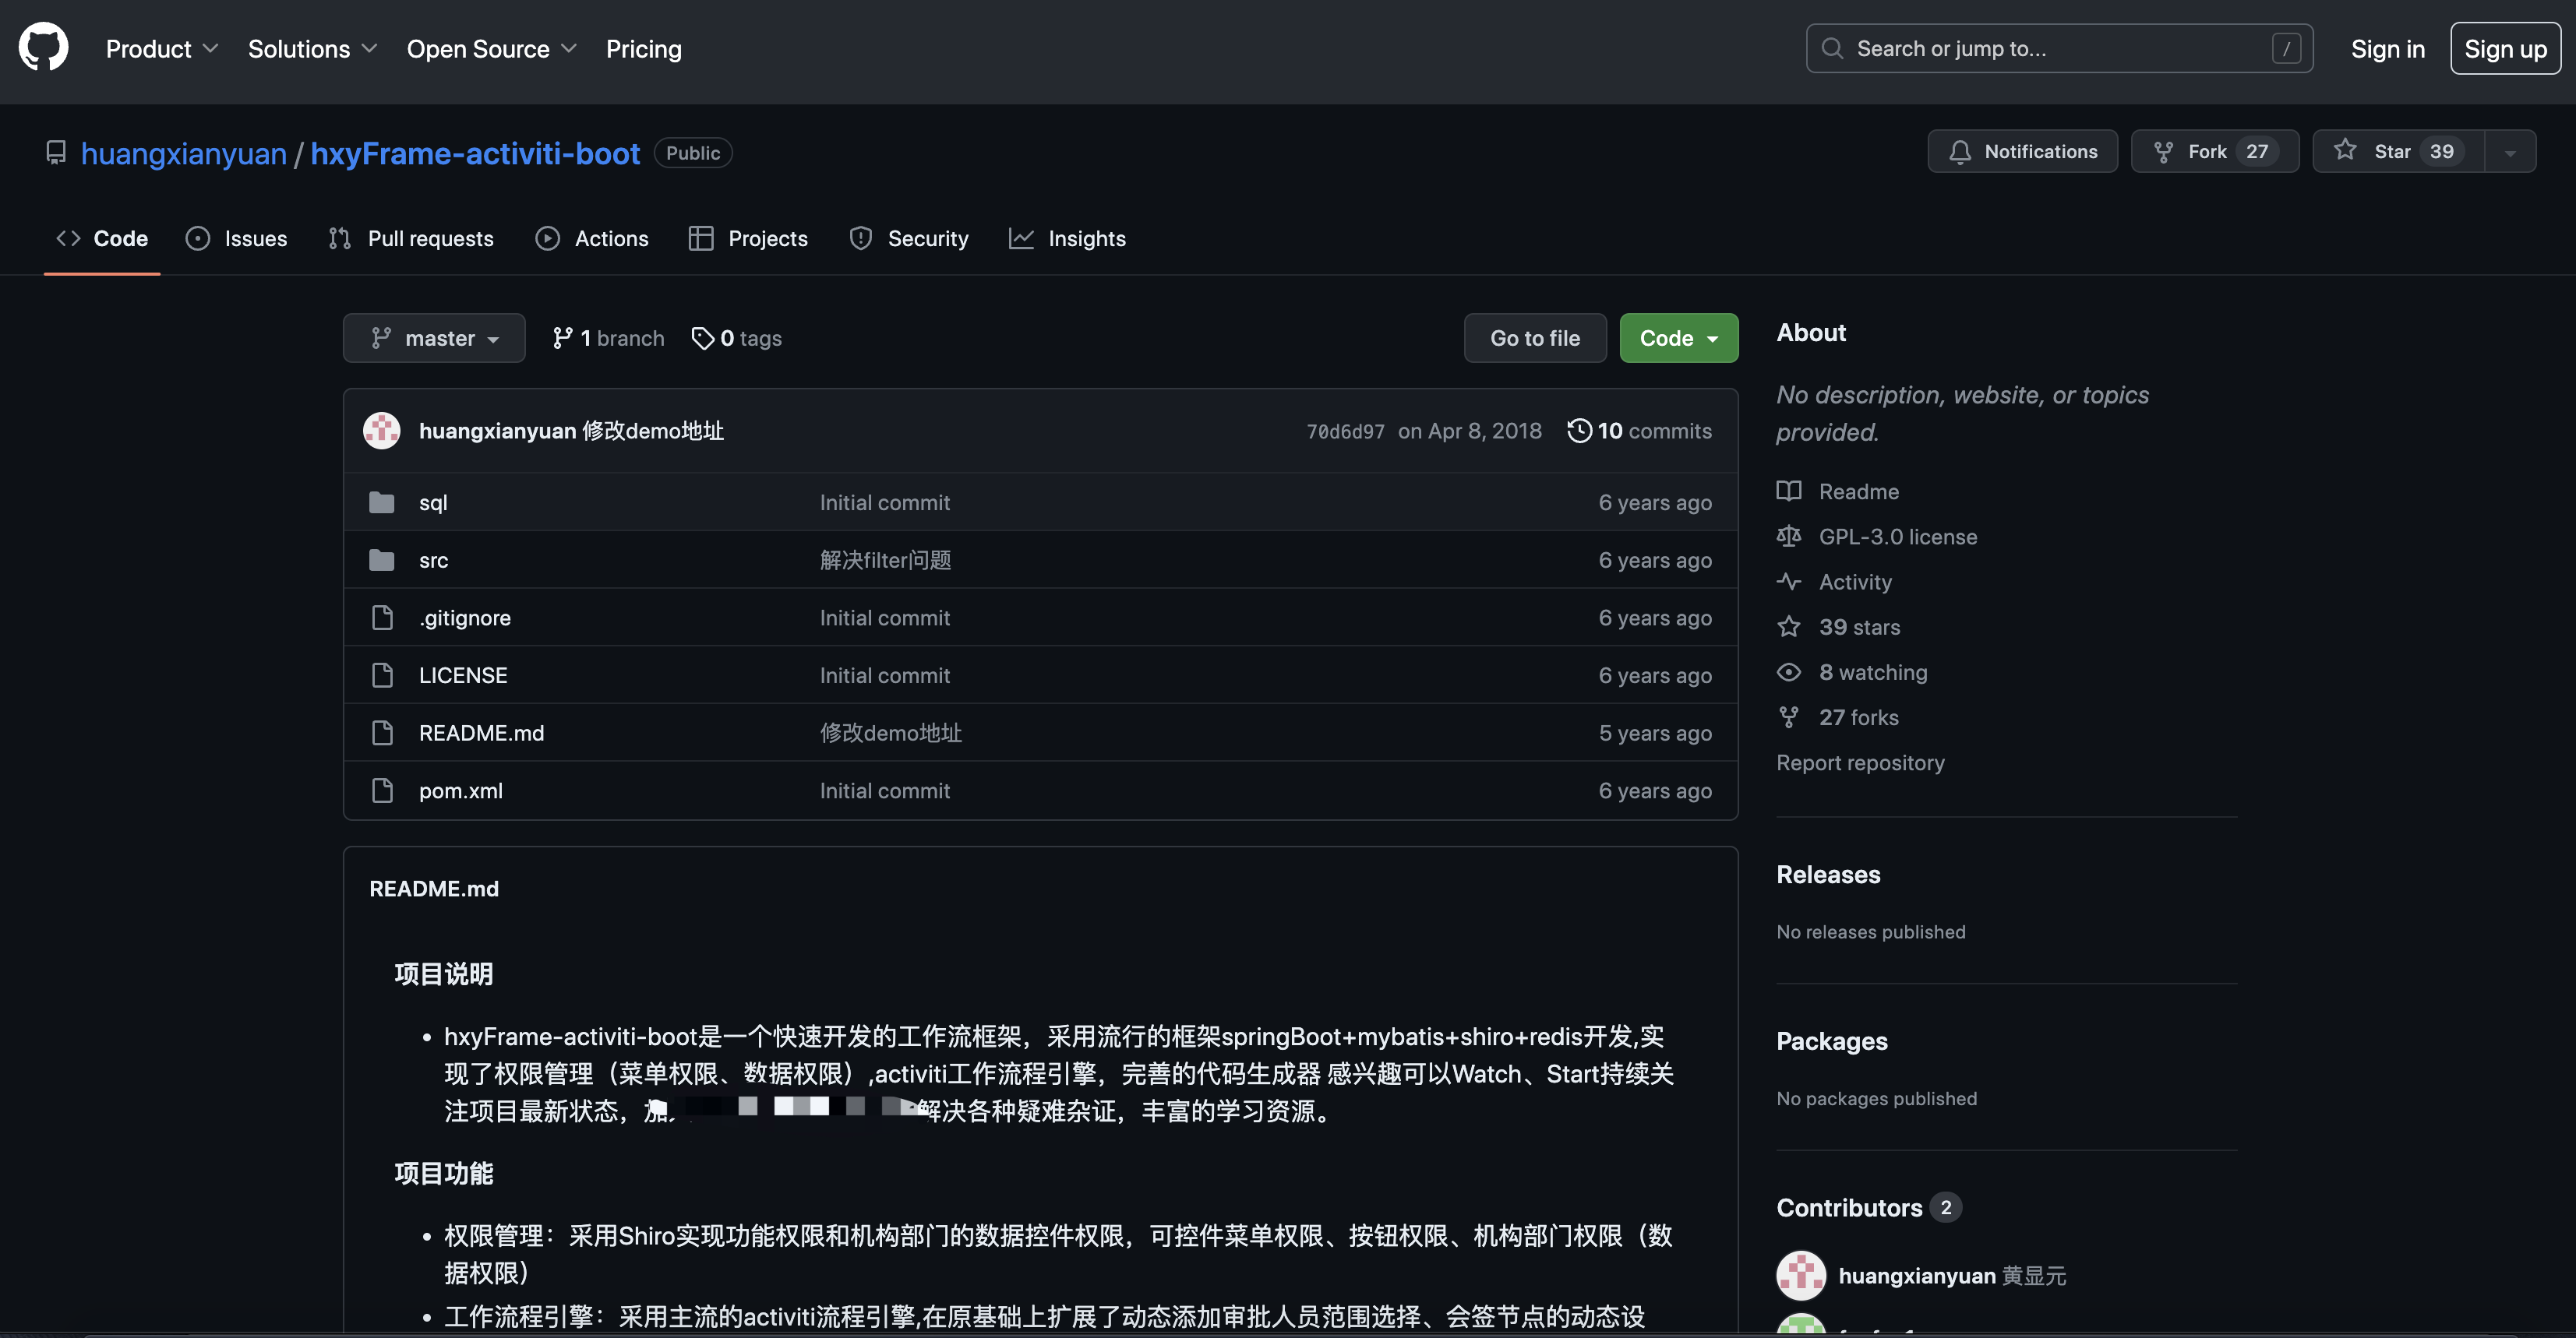
Task: Open the .gitignore file
Action: [465, 618]
